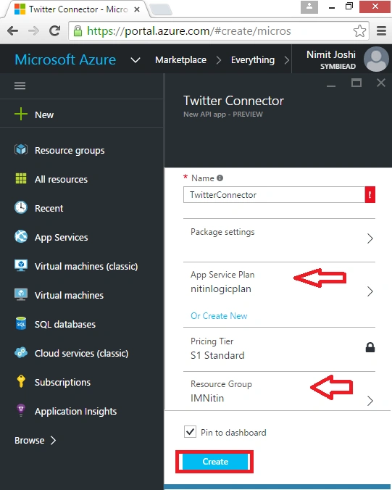Open Application Insights lightbulb icon
Viewport: 392px width, 490px height.
pyautogui.click(x=21, y=410)
